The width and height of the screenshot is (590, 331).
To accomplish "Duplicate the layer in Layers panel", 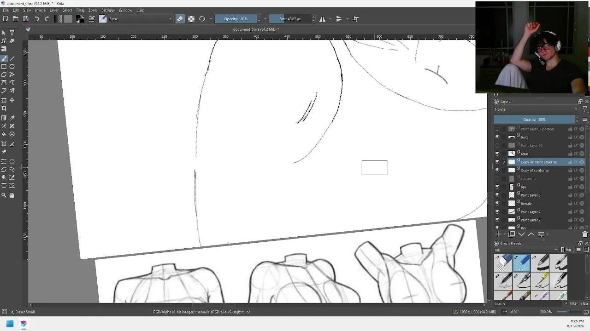I will (x=512, y=234).
